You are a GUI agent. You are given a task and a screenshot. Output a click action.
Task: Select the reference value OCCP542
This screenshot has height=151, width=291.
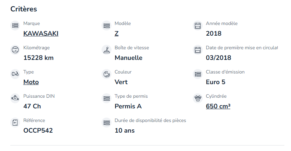tap(38, 130)
